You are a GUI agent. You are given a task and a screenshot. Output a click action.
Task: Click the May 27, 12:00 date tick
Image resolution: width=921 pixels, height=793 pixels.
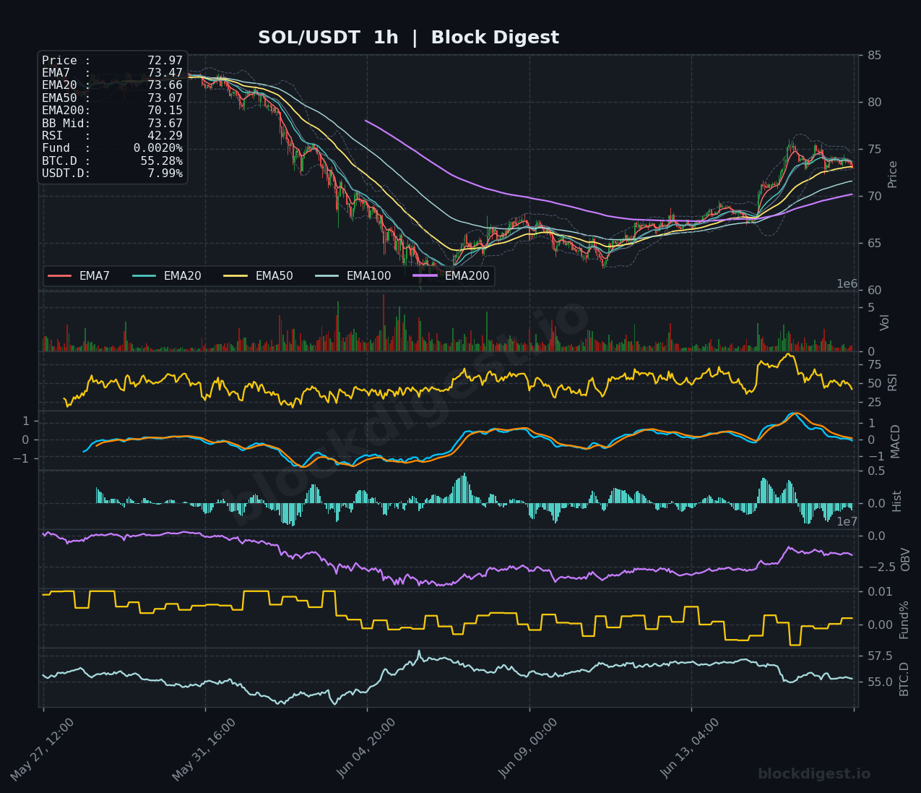(43, 750)
